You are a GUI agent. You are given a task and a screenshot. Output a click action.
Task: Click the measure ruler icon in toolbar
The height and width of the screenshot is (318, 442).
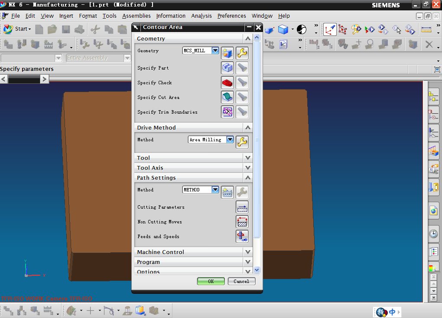click(426, 29)
